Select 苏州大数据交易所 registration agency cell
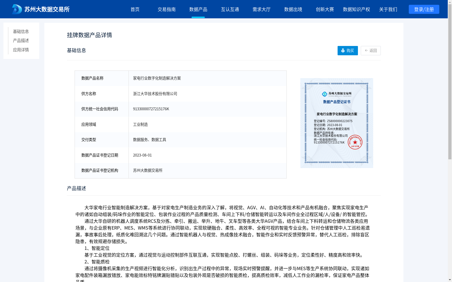This screenshot has height=282, width=452. 207,170
